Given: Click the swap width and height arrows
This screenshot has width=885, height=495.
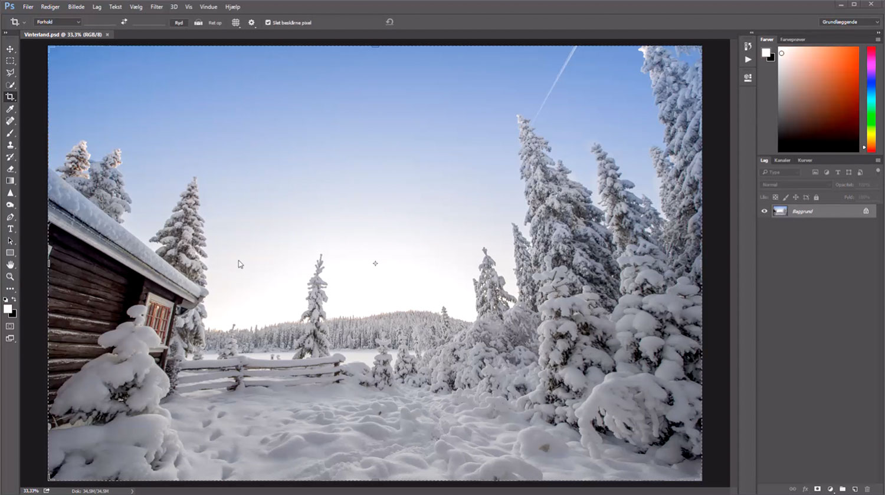Looking at the screenshot, I should pos(124,22).
